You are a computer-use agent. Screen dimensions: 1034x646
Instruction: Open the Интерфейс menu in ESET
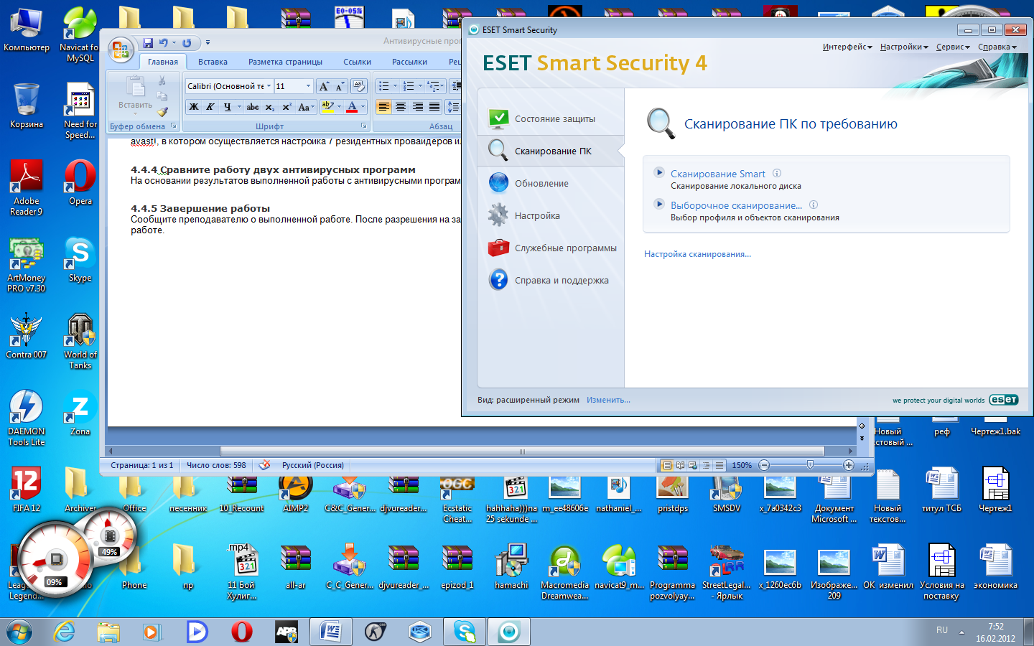[847, 47]
